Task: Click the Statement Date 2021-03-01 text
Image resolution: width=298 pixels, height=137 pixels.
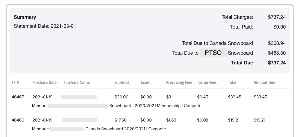Action: coord(45,26)
